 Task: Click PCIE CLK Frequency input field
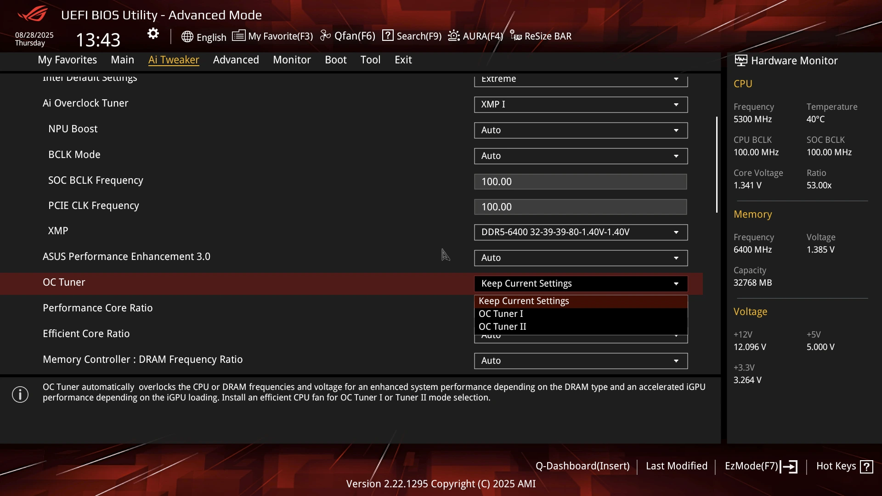[581, 207]
